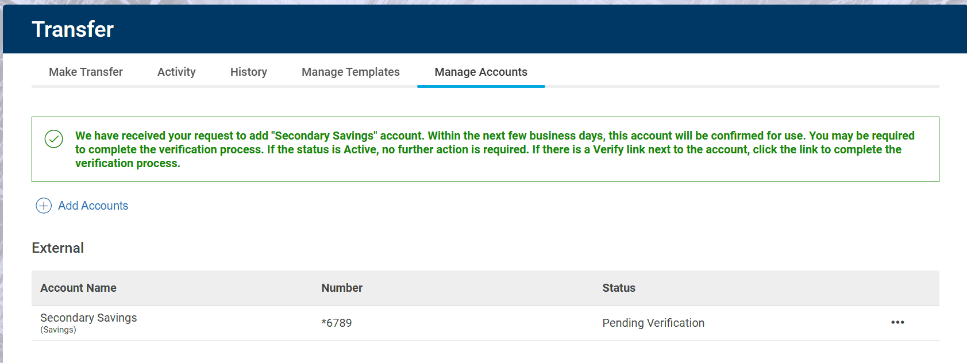Image resolution: width=967 pixels, height=363 pixels.
Task: Select the Manage Accounts tab
Action: pyautogui.click(x=481, y=72)
